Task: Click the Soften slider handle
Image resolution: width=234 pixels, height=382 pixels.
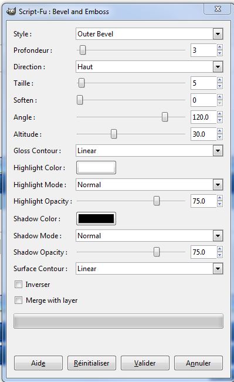Action: 80,100
